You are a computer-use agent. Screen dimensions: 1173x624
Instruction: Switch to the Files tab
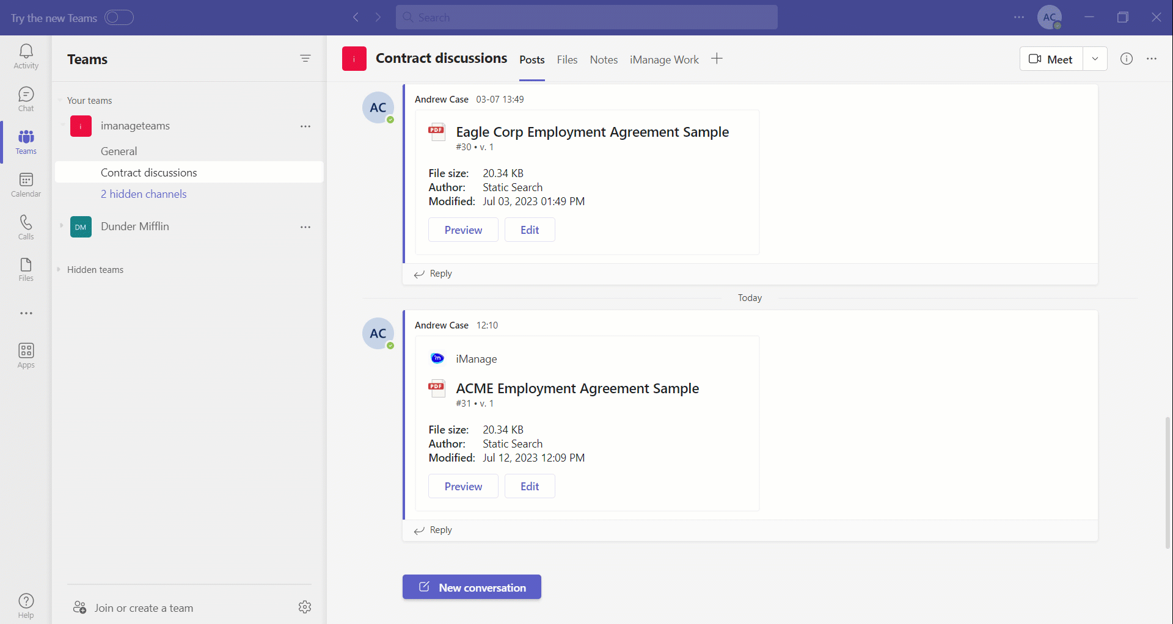(566, 60)
